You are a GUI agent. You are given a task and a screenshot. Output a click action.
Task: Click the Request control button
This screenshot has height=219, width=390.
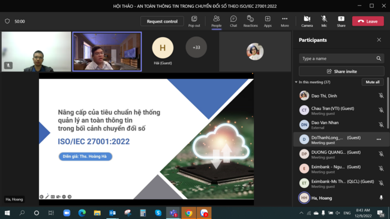[x=162, y=22]
